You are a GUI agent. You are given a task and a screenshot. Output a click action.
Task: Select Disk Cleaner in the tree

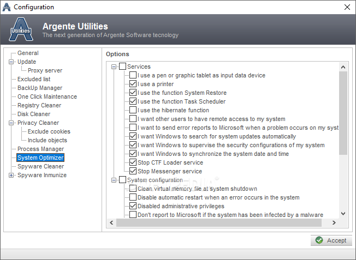point(34,114)
